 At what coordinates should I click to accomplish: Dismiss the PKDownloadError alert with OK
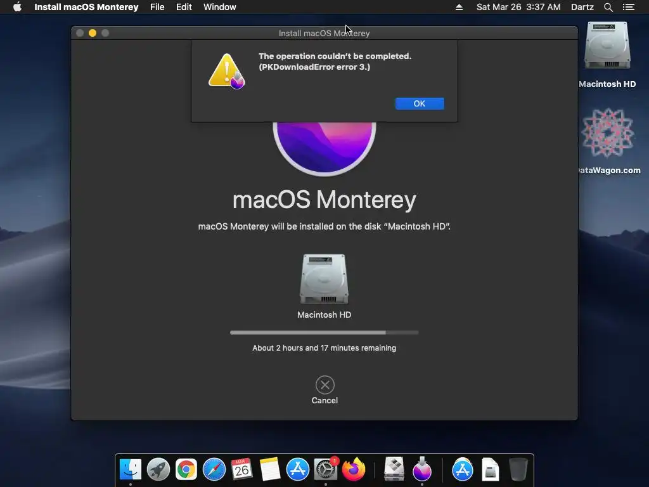coord(420,103)
